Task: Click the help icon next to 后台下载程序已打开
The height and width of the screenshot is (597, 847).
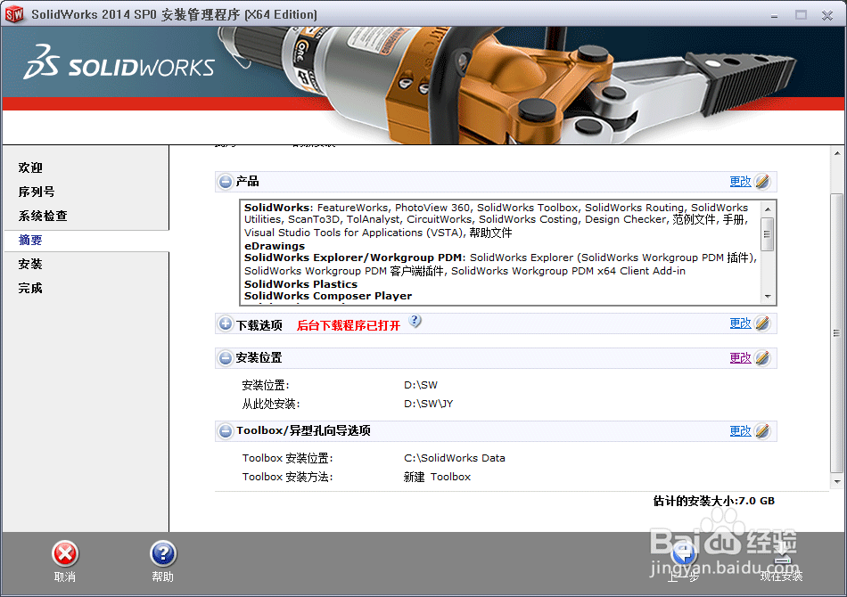Action: click(415, 322)
